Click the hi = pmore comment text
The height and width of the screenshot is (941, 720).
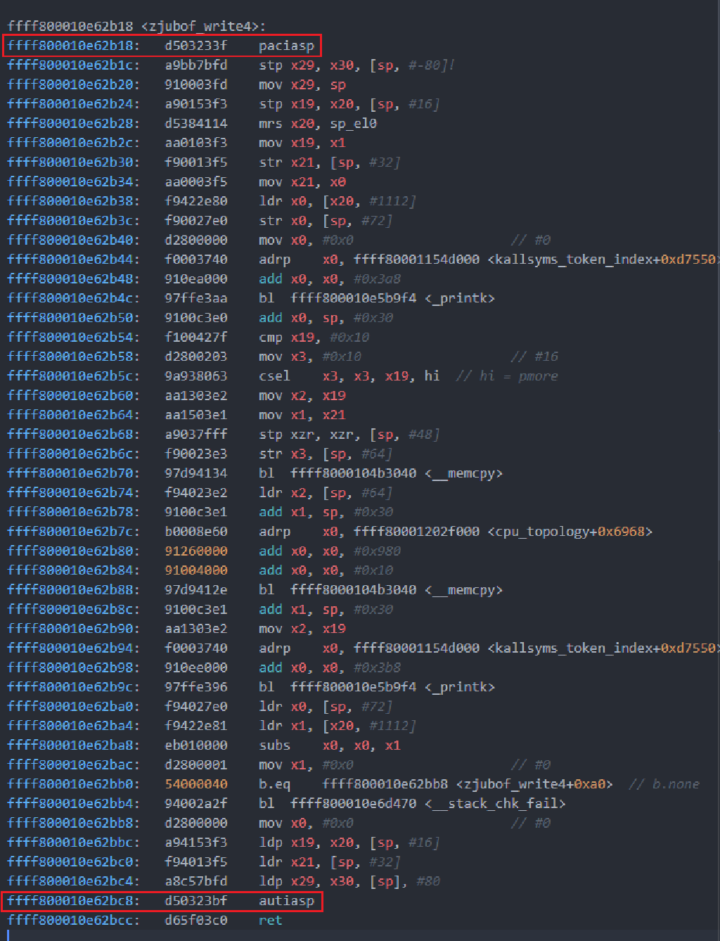[506, 376]
